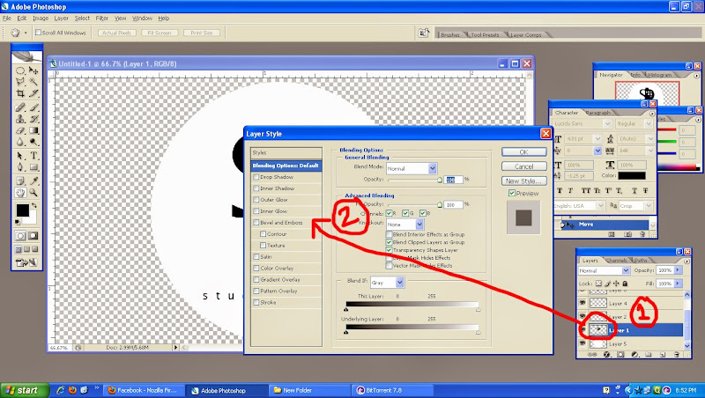This screenshot has width=705, height=398.
Task: Open the Layer menu
Action: point(61,18)
